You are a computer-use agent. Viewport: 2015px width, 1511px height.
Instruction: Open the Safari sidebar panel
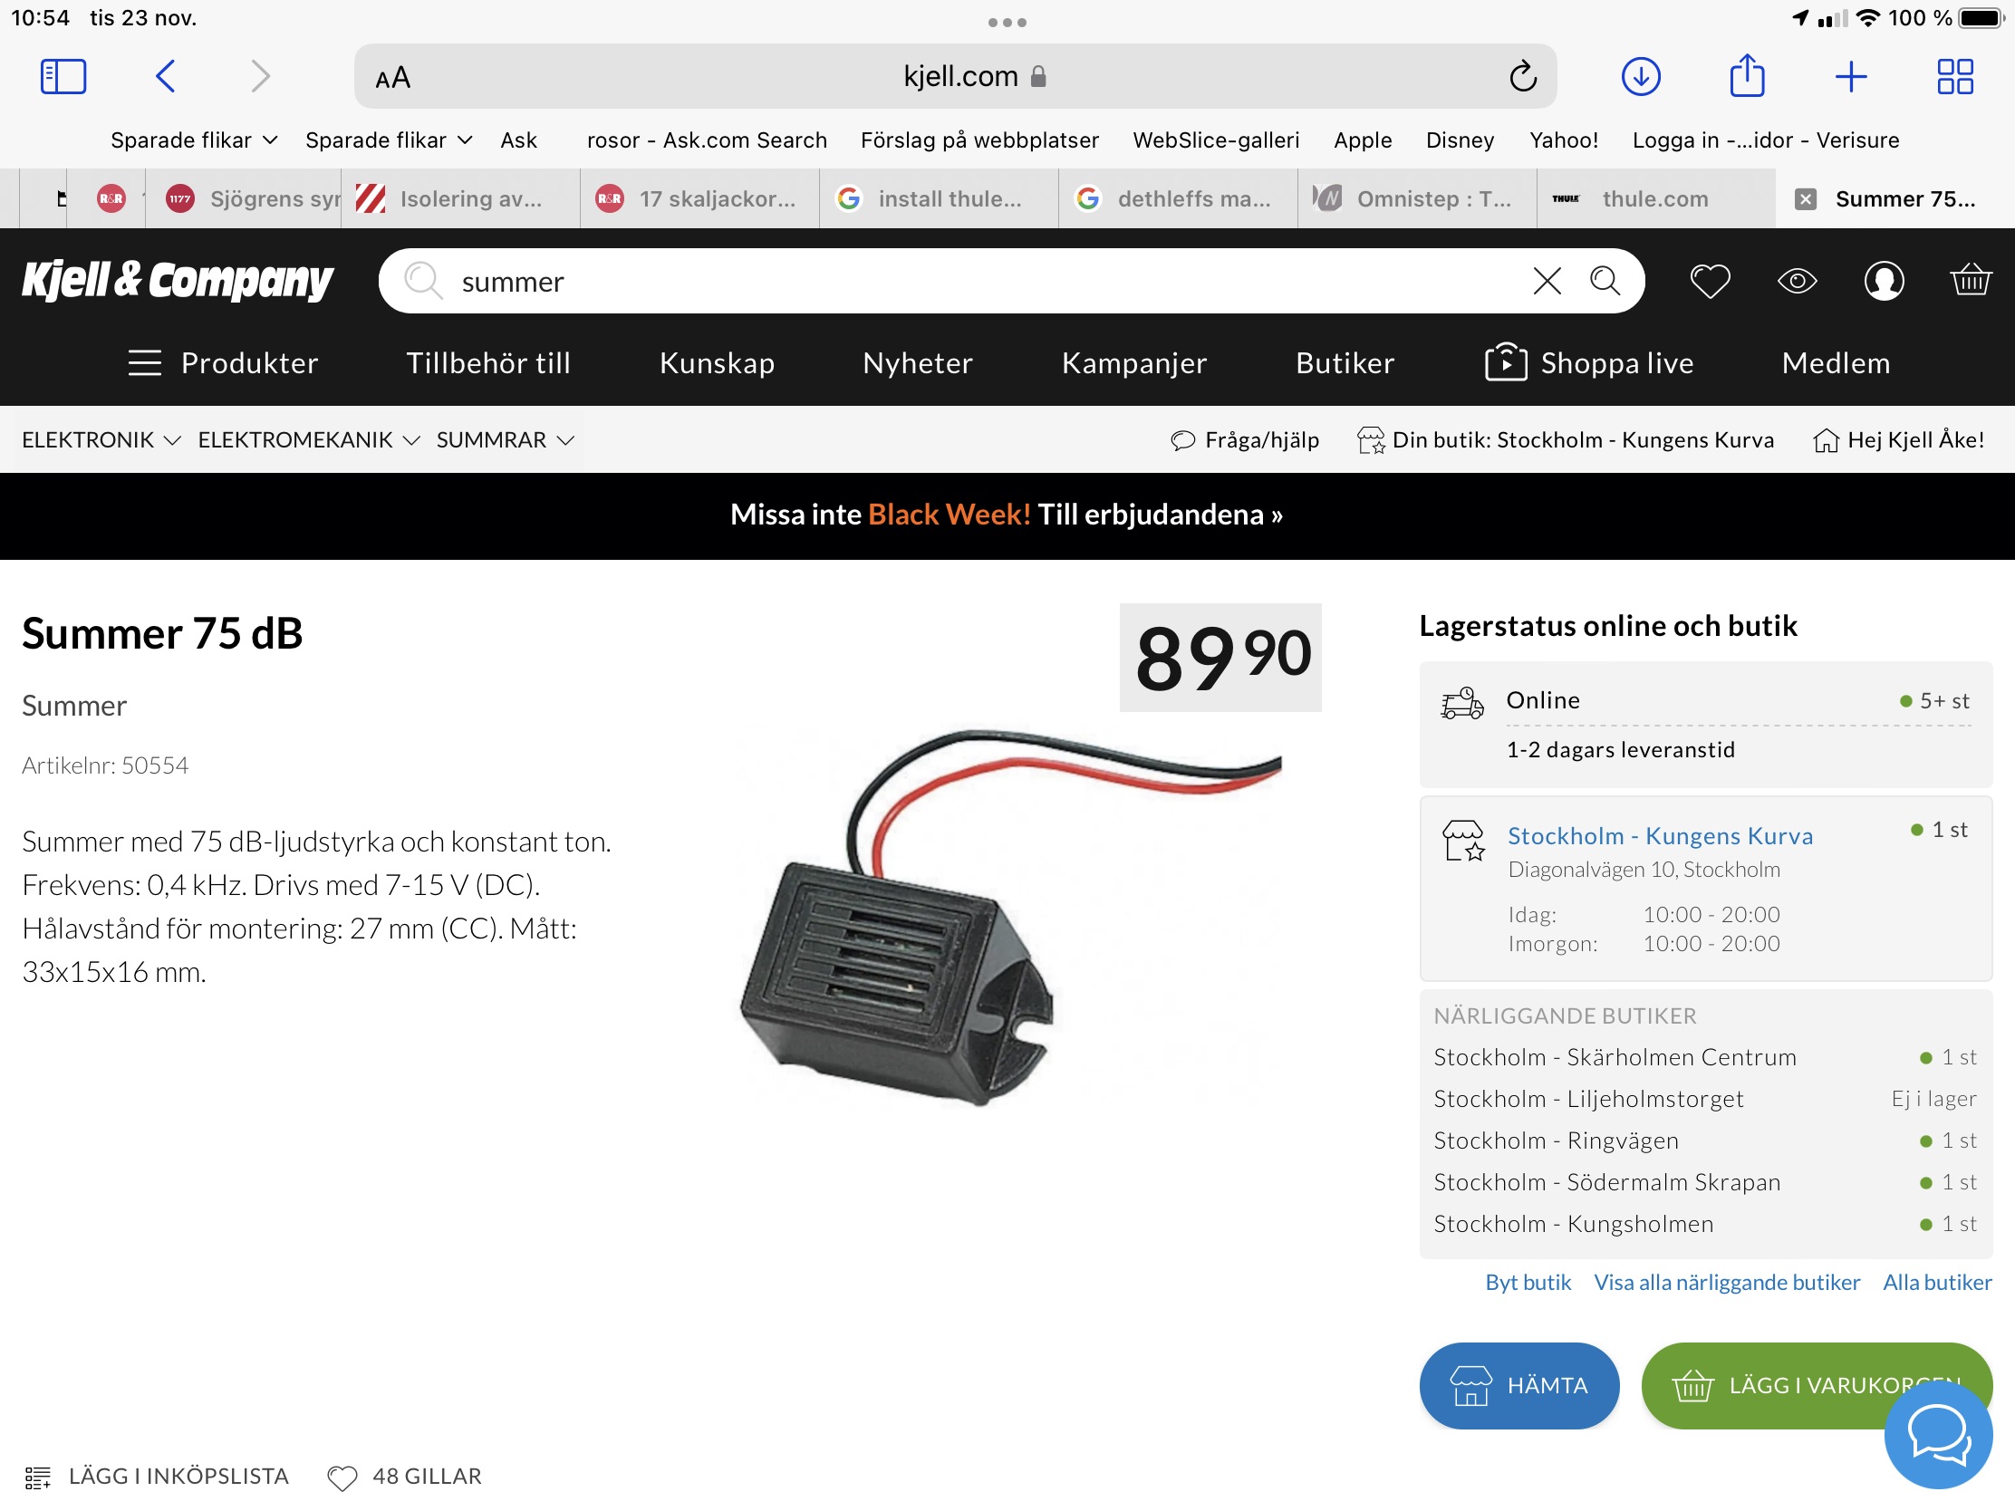[63, 76]
